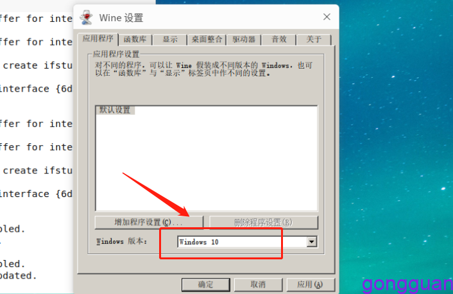The width and height of the screenshot is (453, 294).
Task: Switch to the 显示 tab
Action: [170, 39]
